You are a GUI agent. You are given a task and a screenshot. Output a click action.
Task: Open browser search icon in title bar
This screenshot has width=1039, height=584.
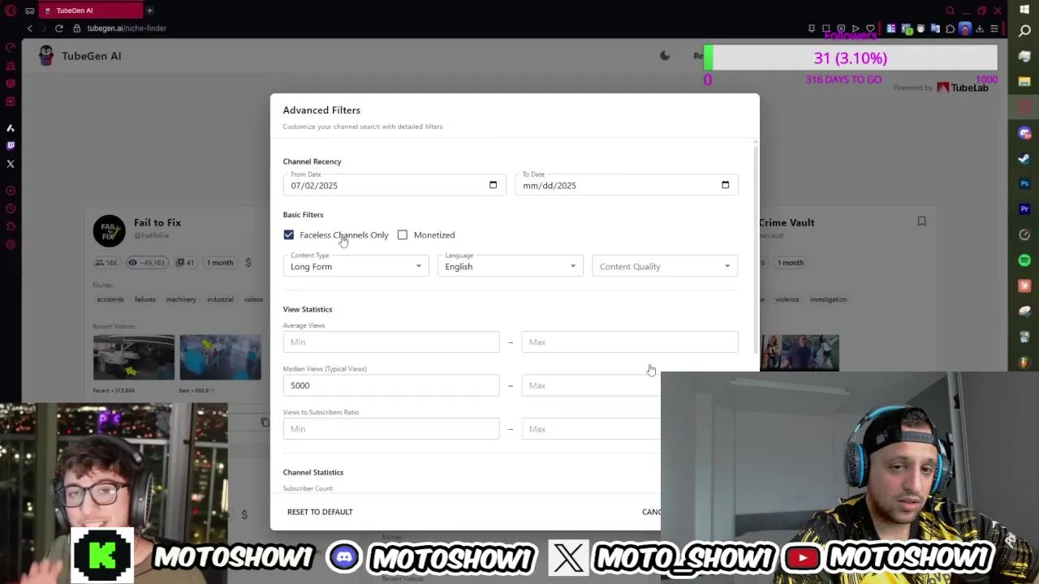[950, 11]
